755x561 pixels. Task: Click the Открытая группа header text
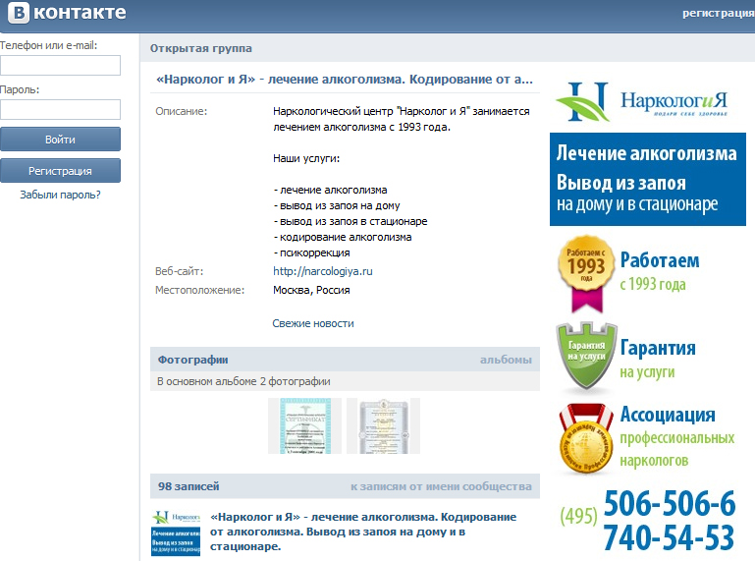pyautogui.click(x=201, y=48)
